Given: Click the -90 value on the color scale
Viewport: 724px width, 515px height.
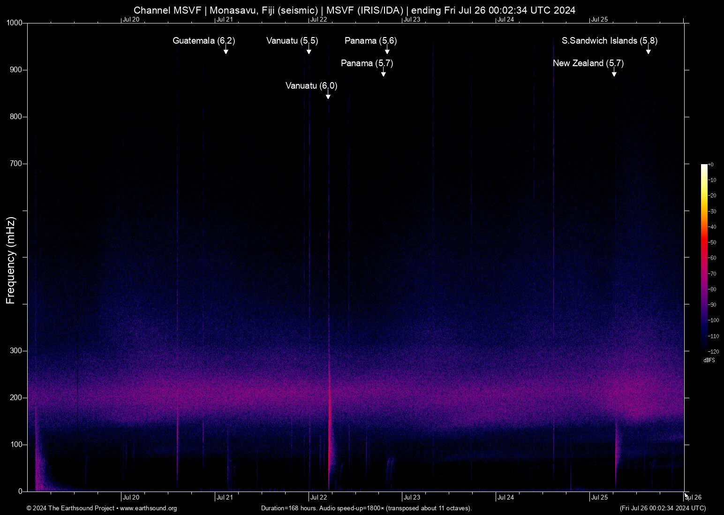Looking at the screenshot, I should tap(712, 305).
